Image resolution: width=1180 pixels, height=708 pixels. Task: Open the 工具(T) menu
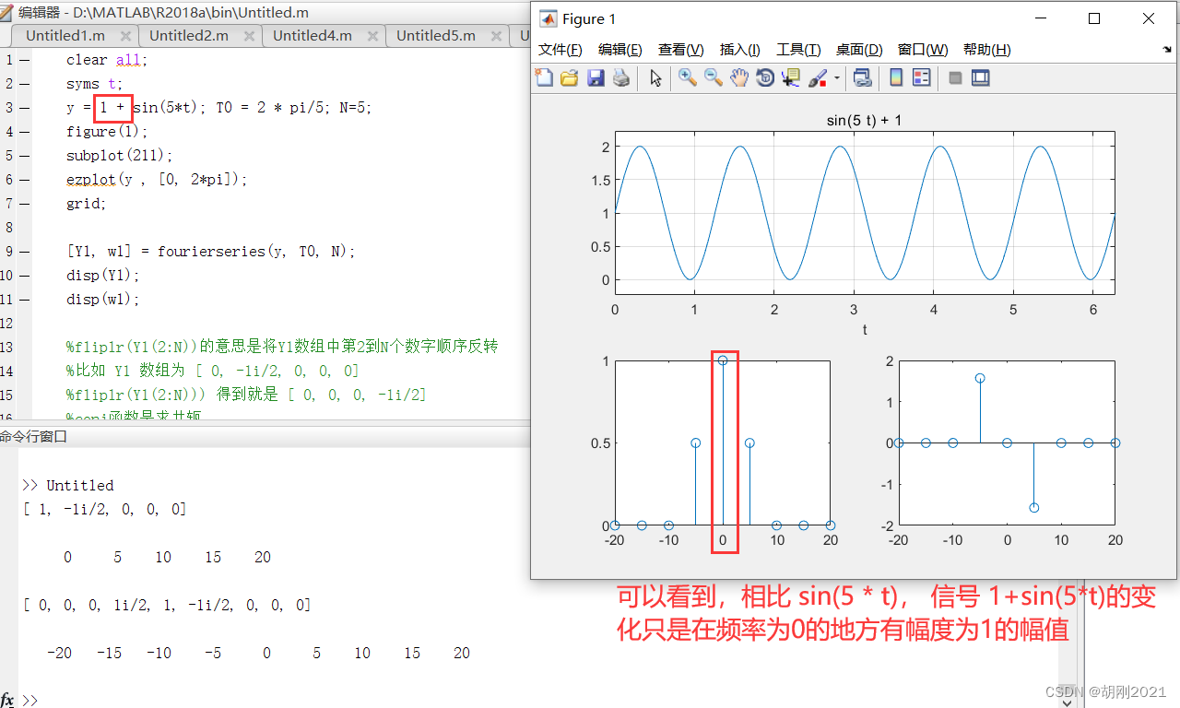[x=798, y=50]
